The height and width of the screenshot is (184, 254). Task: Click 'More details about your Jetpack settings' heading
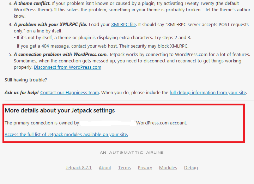60,110
